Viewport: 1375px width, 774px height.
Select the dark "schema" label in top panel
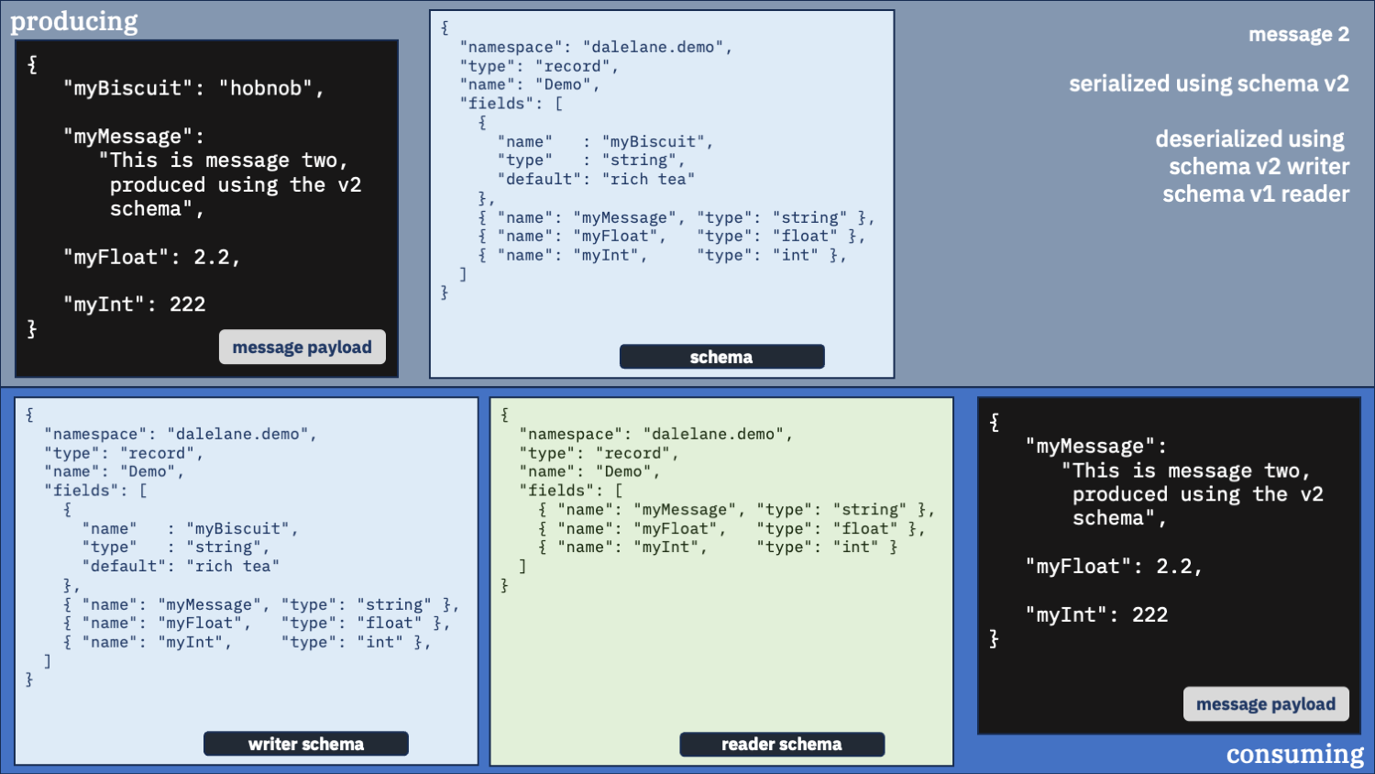pyautogui.click(x=721, y=358)
